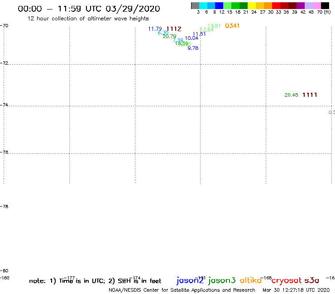Image resolution: width=335 pixels, height=294 pixels.
Task: Select the timestamp Mar 30 12:27:18 UTC 2020
Action: 296,290
